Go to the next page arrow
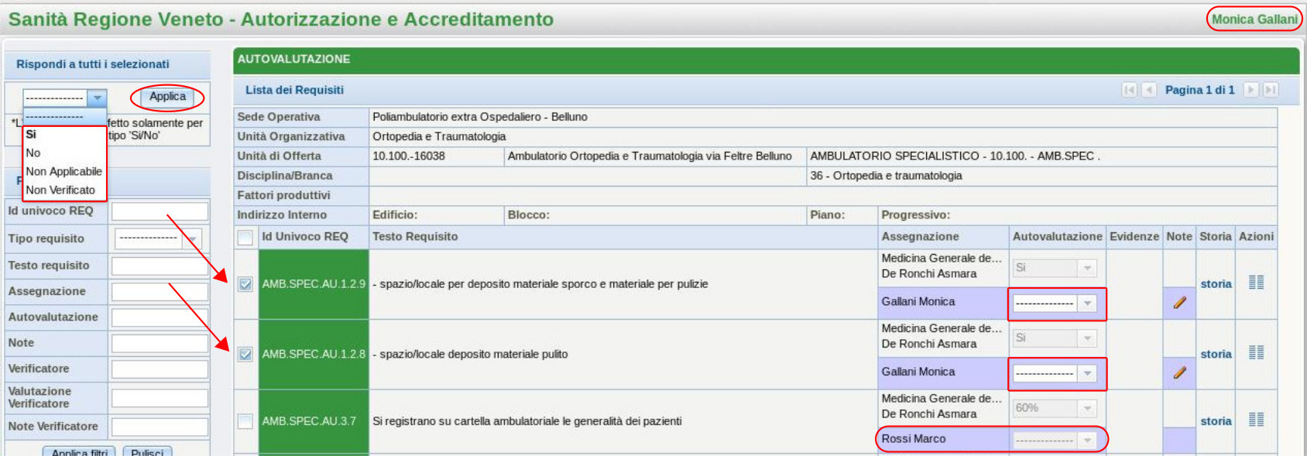The image size is (1307, 456). tap(1250, 90)
